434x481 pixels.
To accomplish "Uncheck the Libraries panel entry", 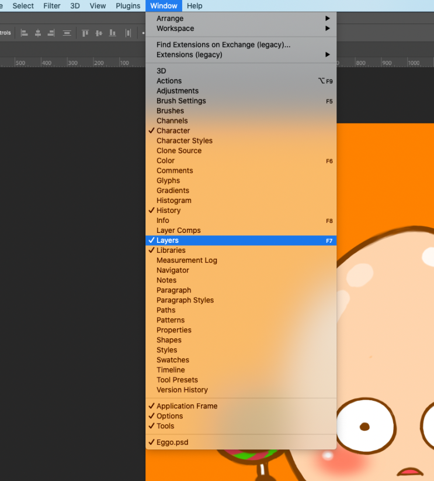I will 241,250.
